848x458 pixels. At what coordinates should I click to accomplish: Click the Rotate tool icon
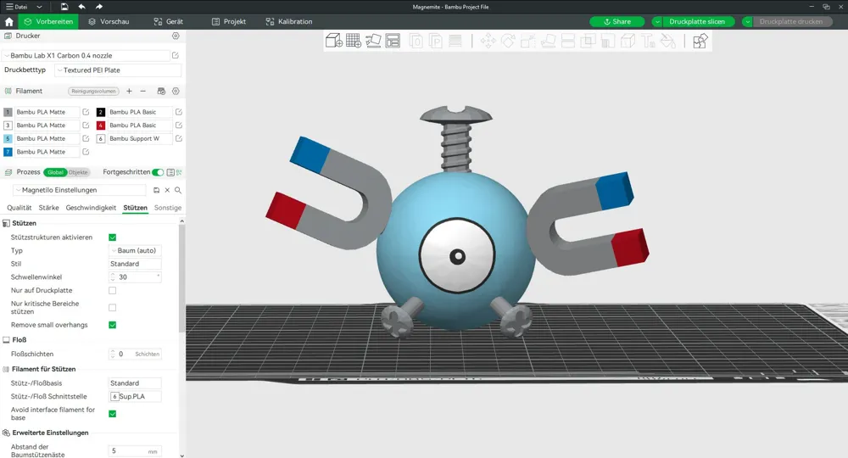[x=508, y=41]
